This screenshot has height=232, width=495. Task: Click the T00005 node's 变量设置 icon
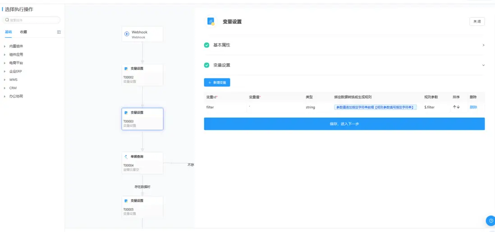point(126,200)
